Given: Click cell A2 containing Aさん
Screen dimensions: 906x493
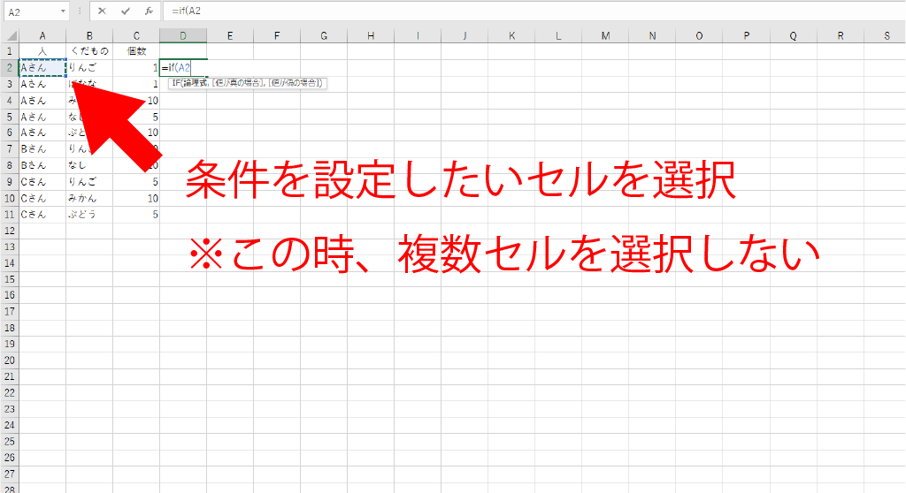Looking at the screenshot, I should click(42, 67).
